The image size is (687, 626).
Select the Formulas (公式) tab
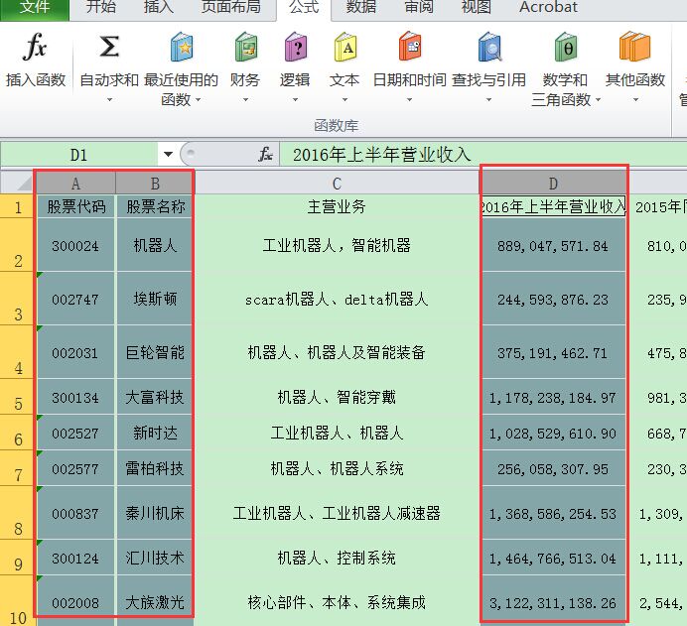click(304, 8)
